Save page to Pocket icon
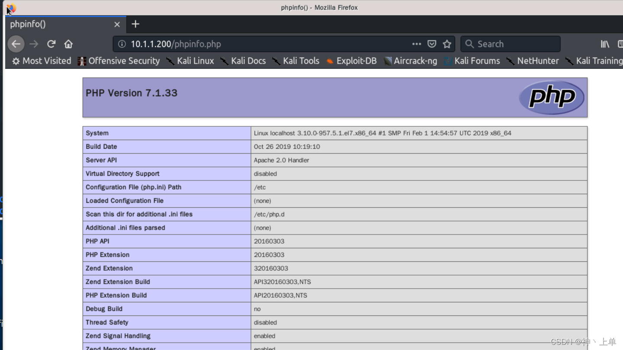Image resolution: width=623 pixels, height=350 pixels. coord(432,44)
